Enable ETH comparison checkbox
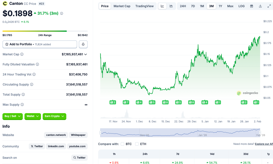273x164 pixels. point(137,144)
